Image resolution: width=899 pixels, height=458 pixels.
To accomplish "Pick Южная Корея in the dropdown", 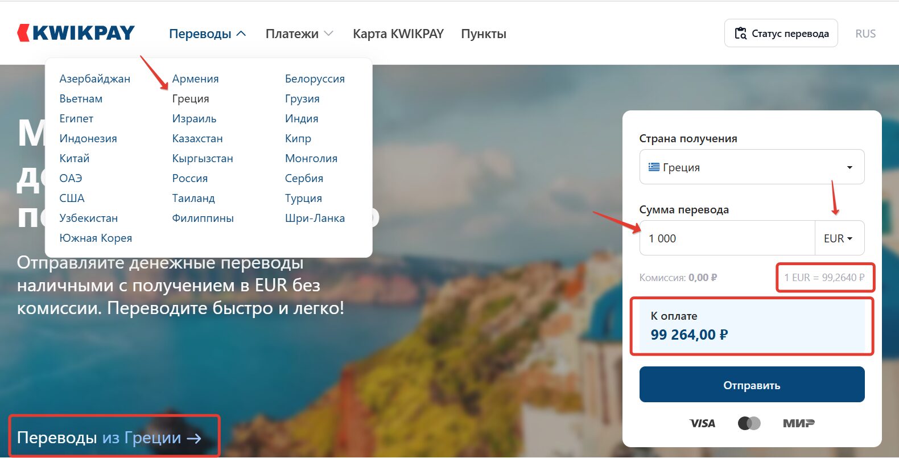I will click(x=96, y=238).
